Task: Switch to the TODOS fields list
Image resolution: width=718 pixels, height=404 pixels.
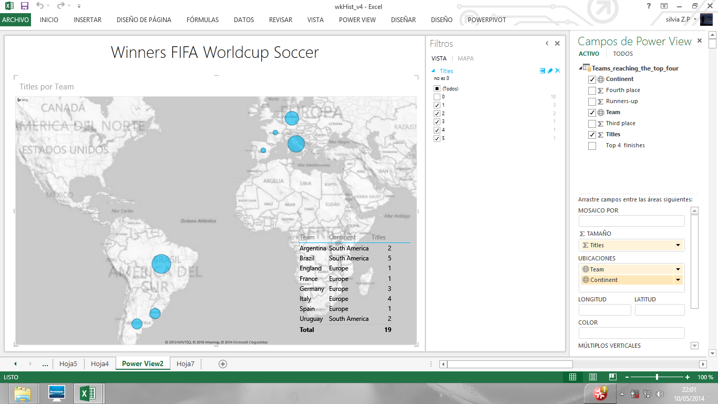Action: tap(622, 53)
